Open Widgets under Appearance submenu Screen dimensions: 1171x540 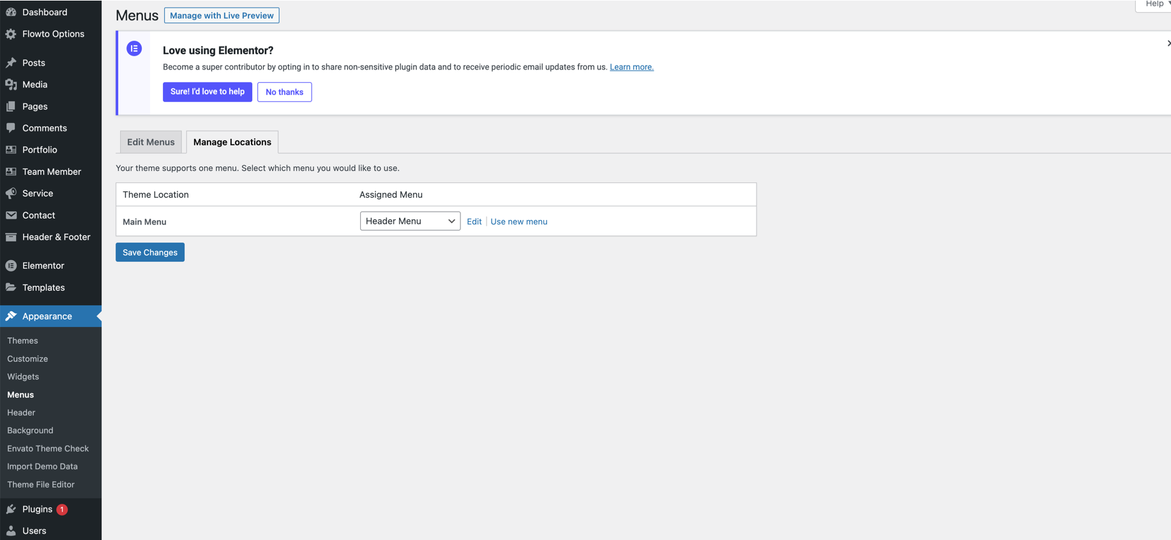tap(23, 377)
